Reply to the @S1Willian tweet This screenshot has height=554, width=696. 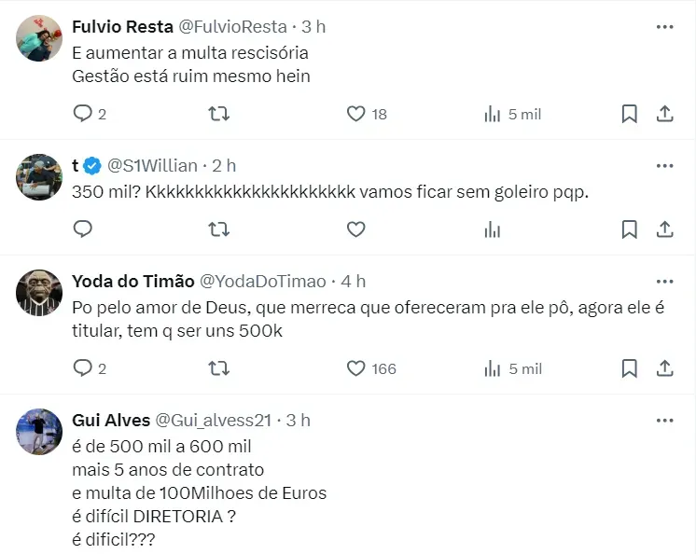[83, 229]
